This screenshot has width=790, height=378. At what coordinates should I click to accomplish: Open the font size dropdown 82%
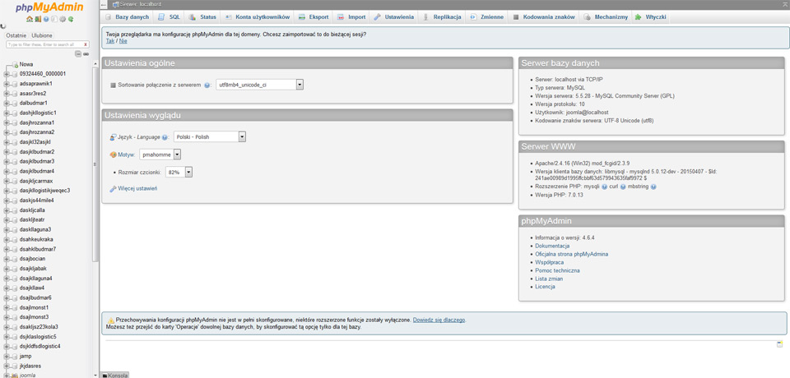(179, 172)
